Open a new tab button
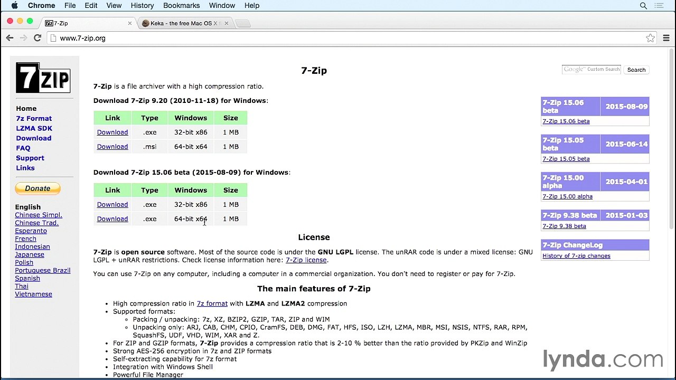This screenshot has width=676, height=380. [x=242, y=23]
